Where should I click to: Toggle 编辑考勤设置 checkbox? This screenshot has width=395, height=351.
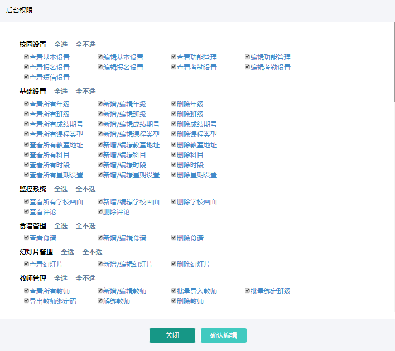click(247, 67)
